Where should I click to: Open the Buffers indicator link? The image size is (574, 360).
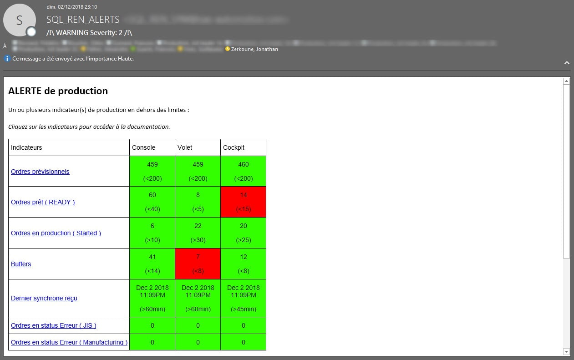tap(21, 264)
